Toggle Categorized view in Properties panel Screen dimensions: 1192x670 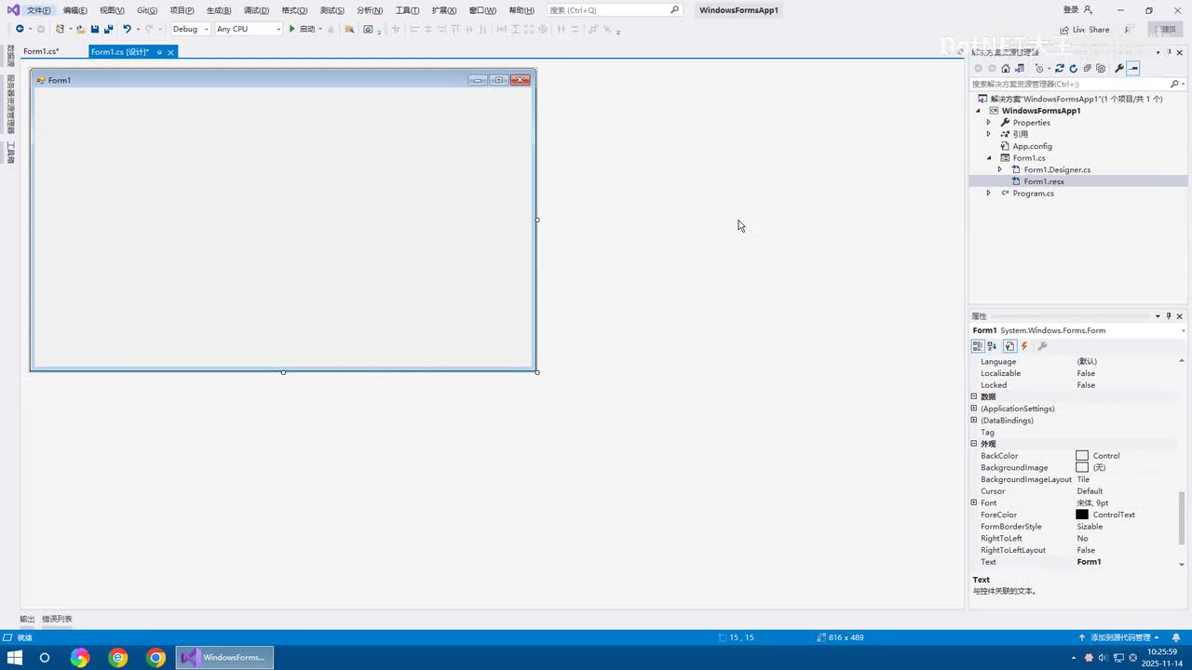pos(978,346)
